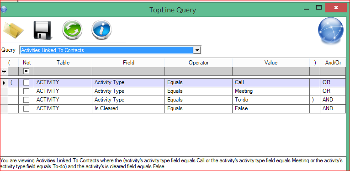Click the large globe logo icon
This screenshot has width=350, height=171.
click(330, 31)
